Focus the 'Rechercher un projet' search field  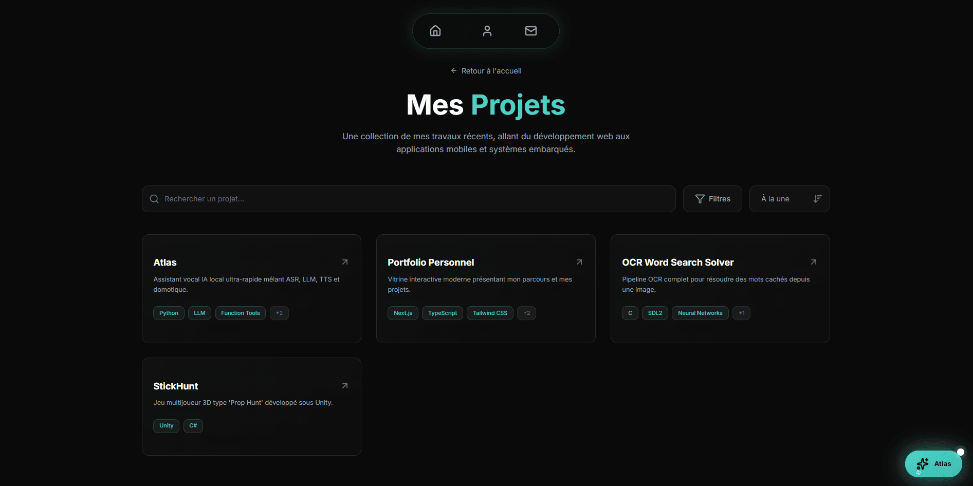point(411,199)
